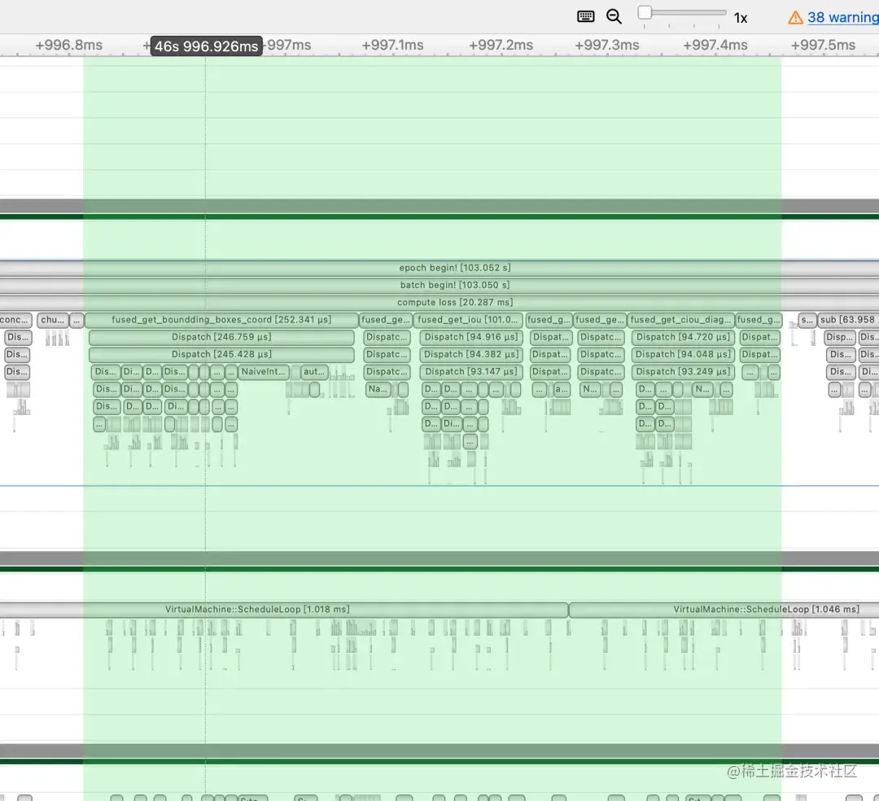879x801 pixels.
Task: Click the +997.5ms ruler label
Action: click(x=823, y=46)
